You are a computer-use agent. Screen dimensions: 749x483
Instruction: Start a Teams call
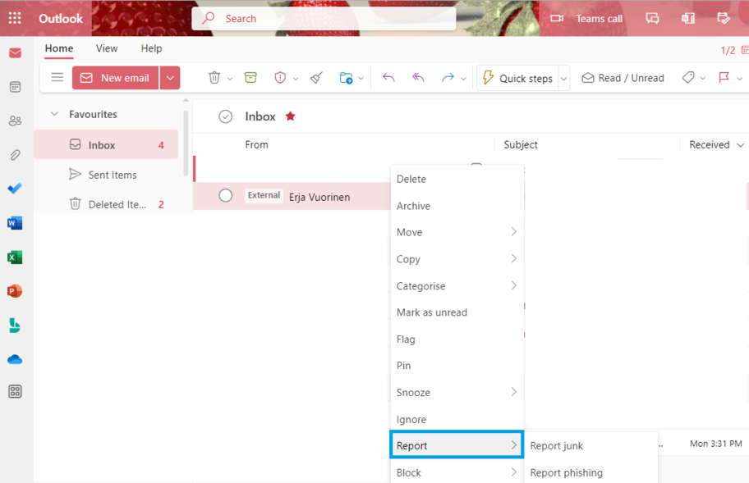coord(586,18)
